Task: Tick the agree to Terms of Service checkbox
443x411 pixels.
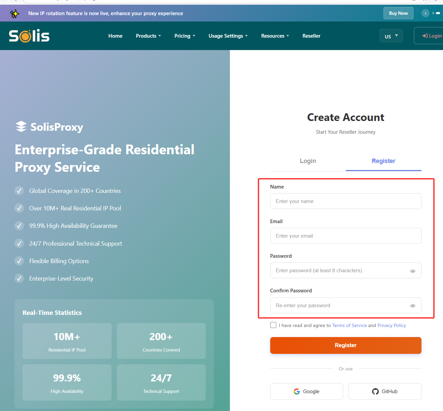Action: click(x=273, y=325)
